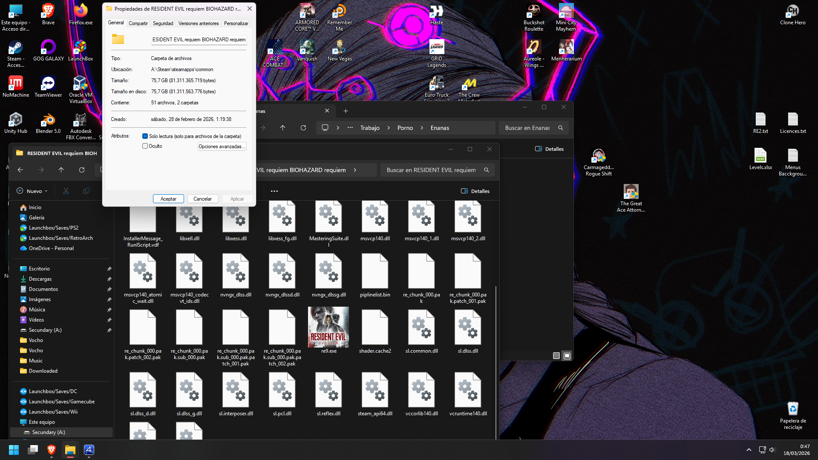Select the NoMachine desktop icon
The image size is (818, 460).
pos(16,87)
